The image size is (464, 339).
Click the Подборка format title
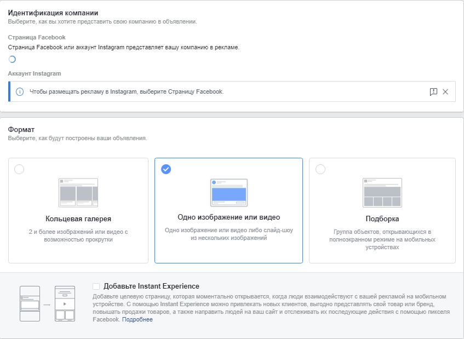pyautogui.click(x=382, y=219)
